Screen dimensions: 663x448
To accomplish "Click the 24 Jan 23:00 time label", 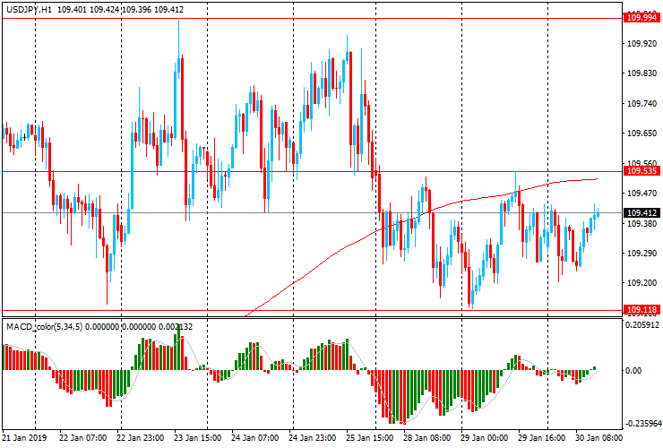I will [x=312, y=439].
